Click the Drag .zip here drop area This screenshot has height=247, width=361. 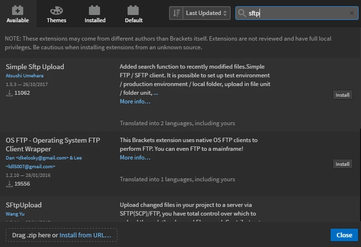point(61,235)
